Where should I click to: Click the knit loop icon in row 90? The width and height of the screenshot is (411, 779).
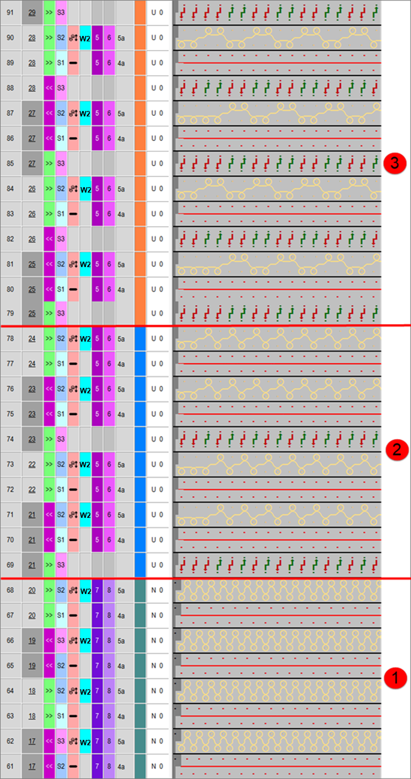point(73,38)
